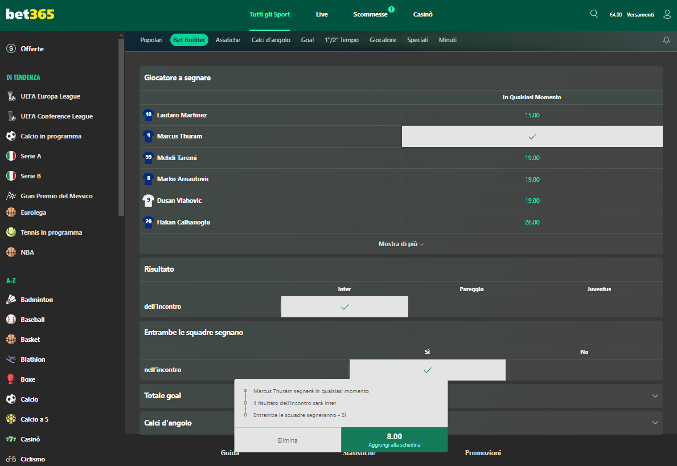Switch to Tutti gli Sport tab

pyautogui.click(x=269, y=14)
